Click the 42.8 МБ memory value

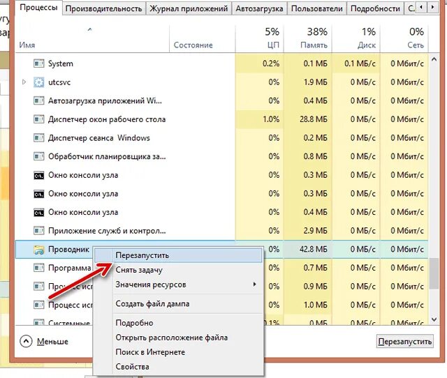click(314, 250)
